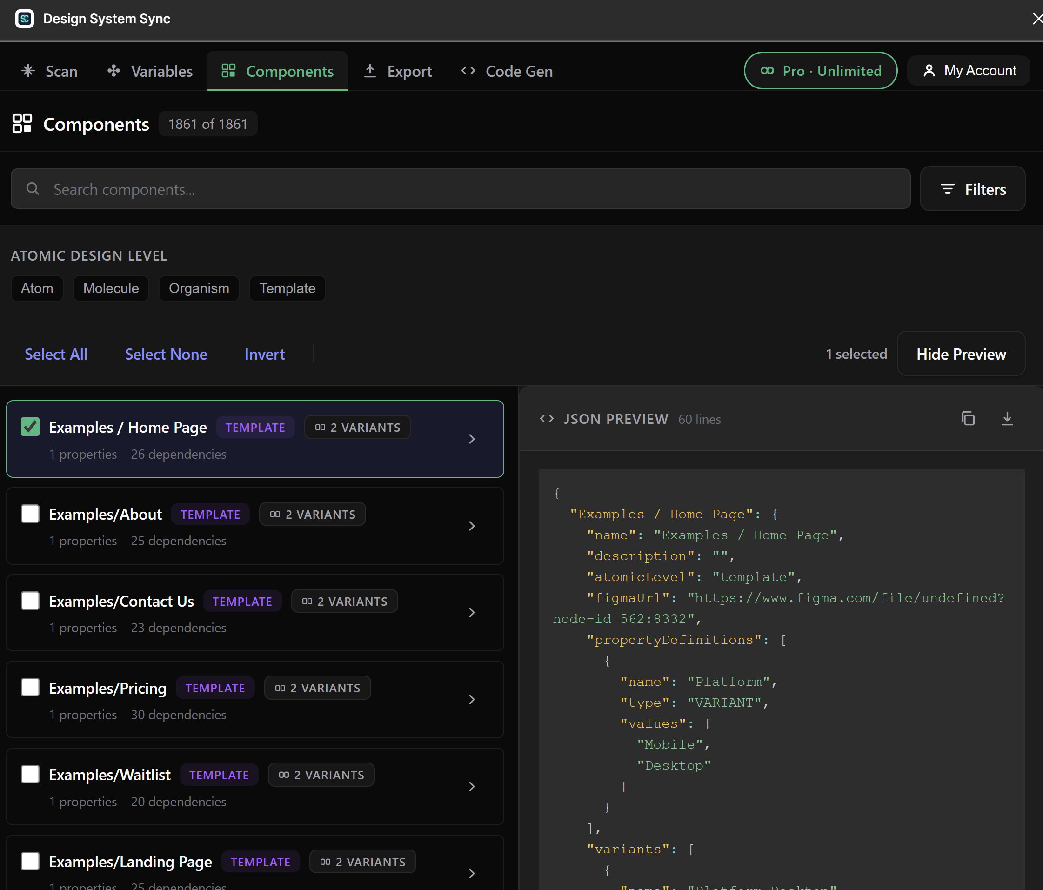Click the 2 Variants badge on Home Page
The image size is (1043, 890).
(357, 428)
